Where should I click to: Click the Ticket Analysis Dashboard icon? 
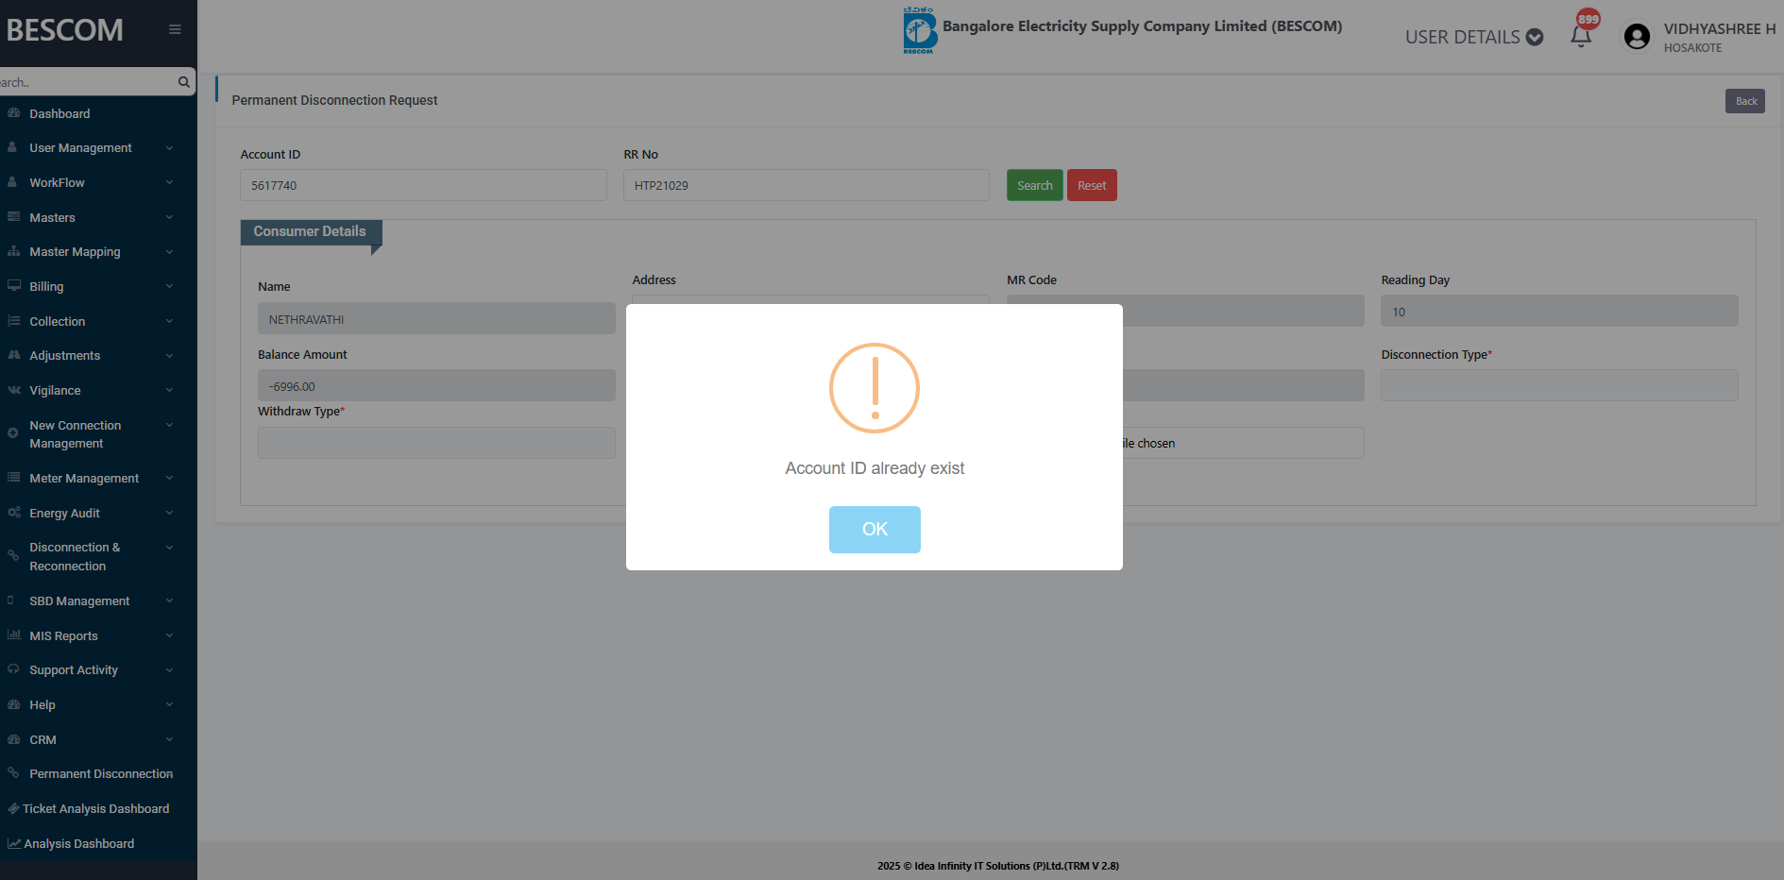[x=13, y=808]
